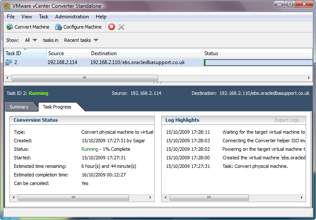Maximize the vCenter Converter window
The image size is (316, 220).
(290, 4)
